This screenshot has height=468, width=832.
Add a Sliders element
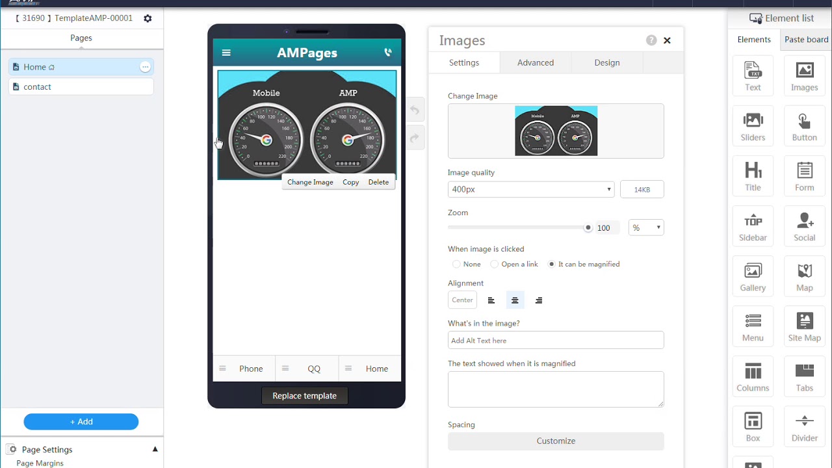[x=753, y=127]
